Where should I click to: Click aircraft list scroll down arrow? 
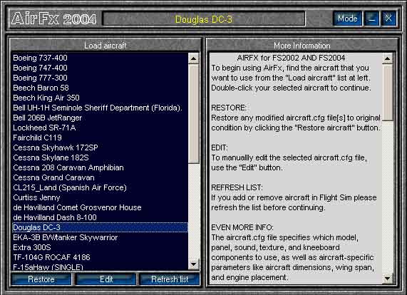tap(194, 264)
